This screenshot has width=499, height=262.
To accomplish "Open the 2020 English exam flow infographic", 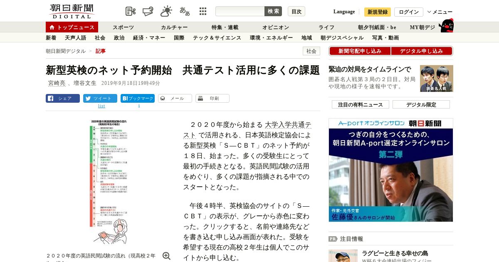I will tap(109, 182).
